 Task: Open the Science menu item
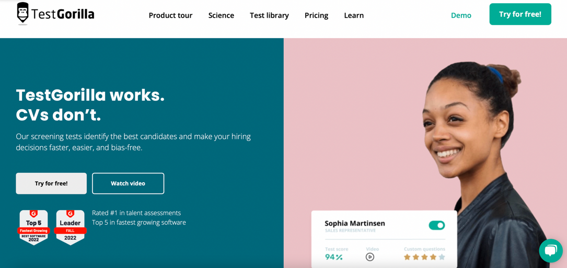coord(221,16)
